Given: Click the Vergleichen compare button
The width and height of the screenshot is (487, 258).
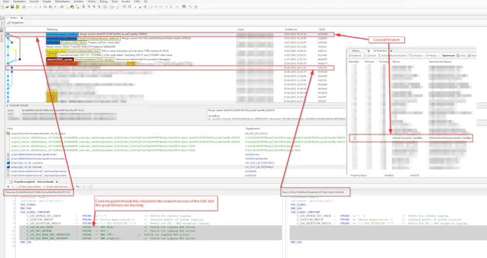Looking at the screenshot, I should point(16,23).
